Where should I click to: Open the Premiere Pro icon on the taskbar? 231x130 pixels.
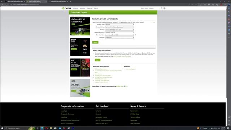pos(73,128)
